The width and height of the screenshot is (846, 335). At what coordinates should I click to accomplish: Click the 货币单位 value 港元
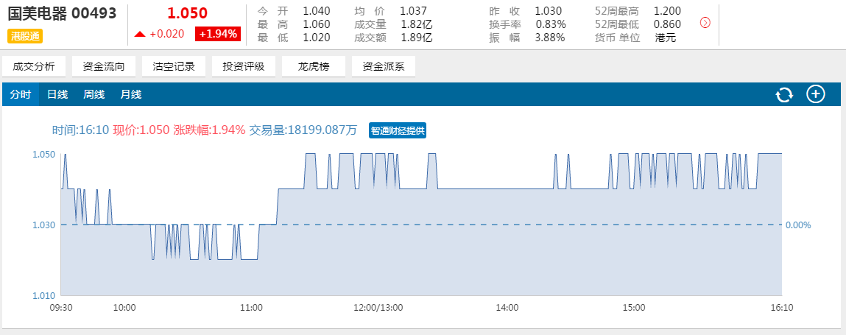pyautogui.click(x=666, y=38)
